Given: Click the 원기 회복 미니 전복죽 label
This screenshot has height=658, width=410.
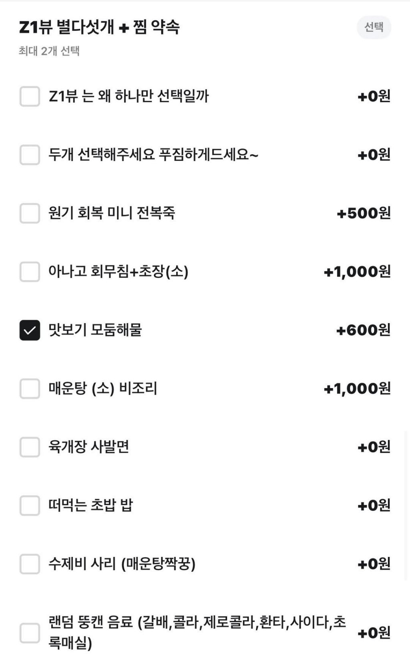Looking at the screenshot, I should pos(112,213).
